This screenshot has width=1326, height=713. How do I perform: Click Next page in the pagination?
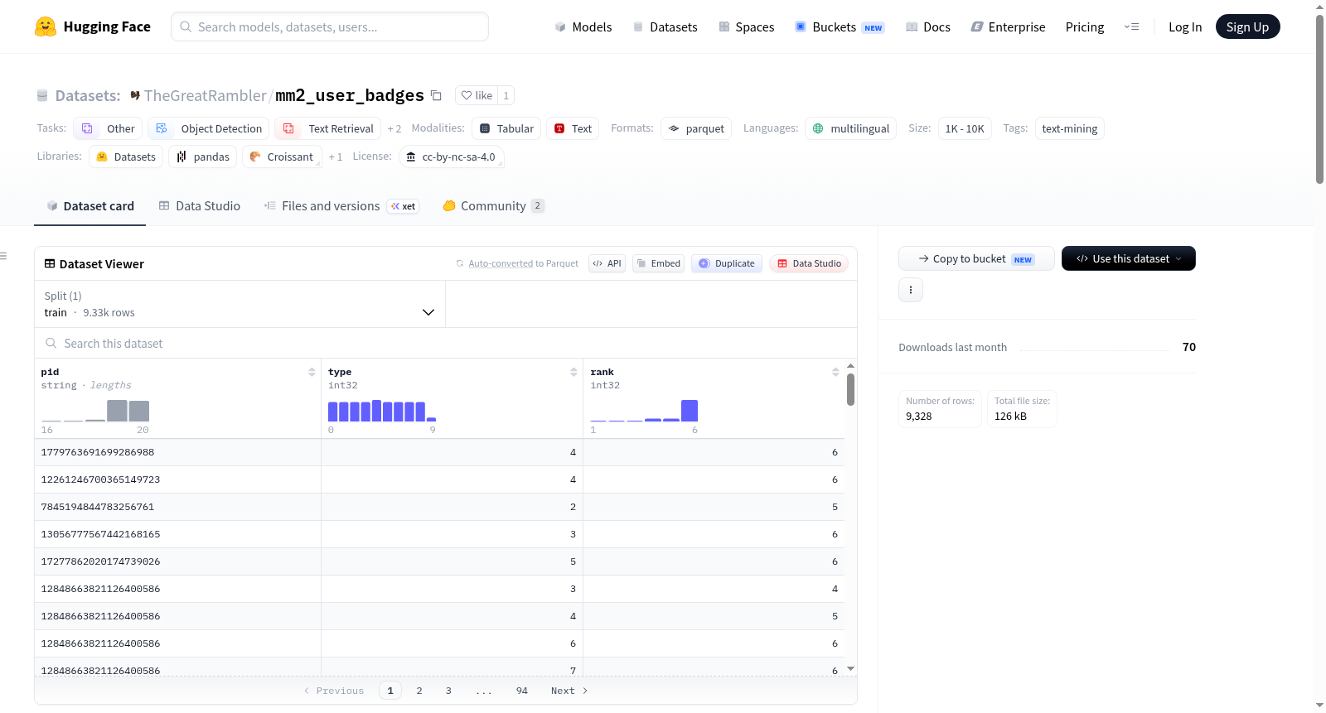tap(569, 691)
